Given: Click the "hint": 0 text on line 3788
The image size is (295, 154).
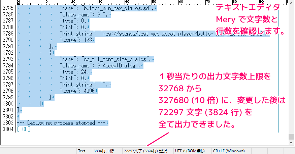Looking at the screenshot, I should [73, 28].
